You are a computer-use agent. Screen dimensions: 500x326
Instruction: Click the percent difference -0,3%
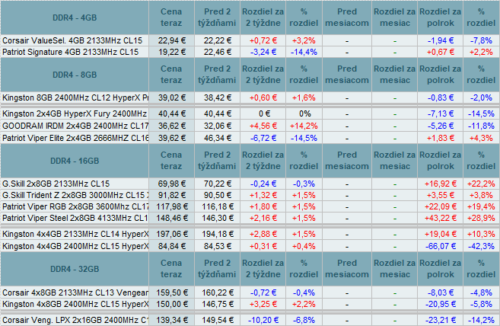304,184
